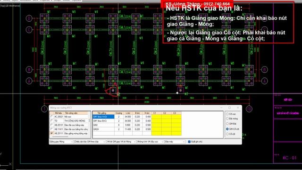Open the VK lót GM giao VK lót Móng dropdown

pyautogui.click(x=121, y=142)
